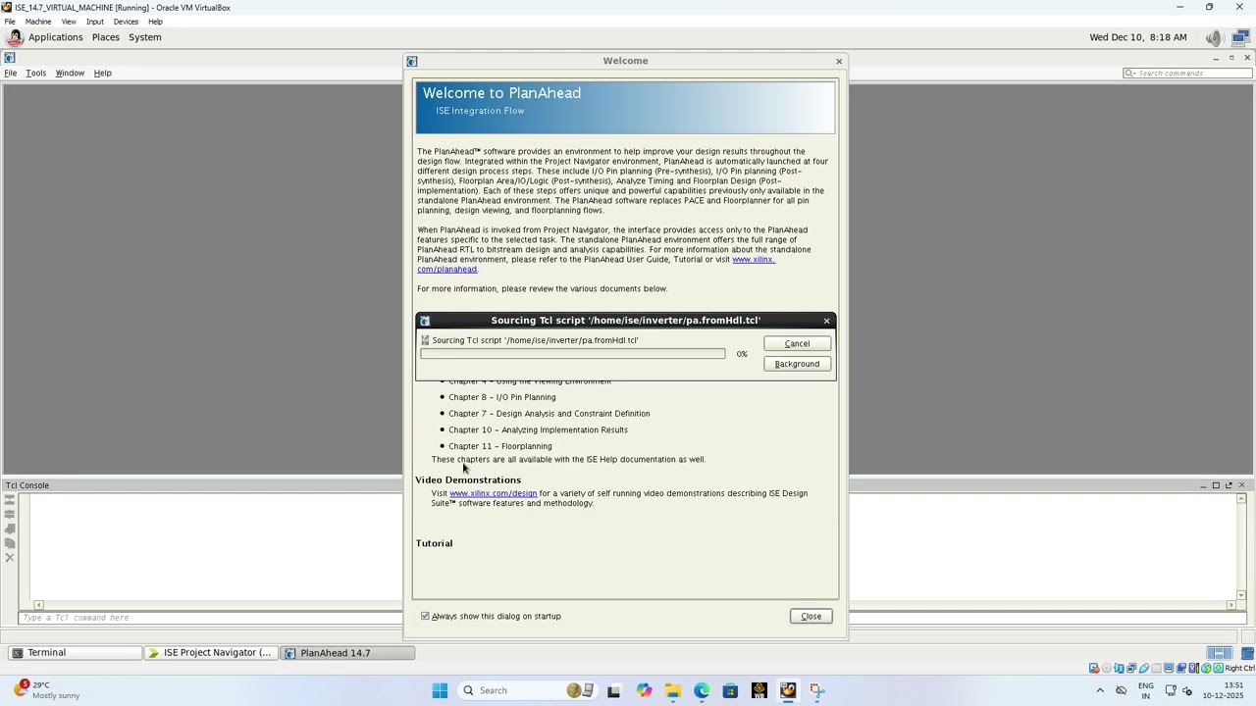This screenshot has height=706, width=1256.
Task: Open PlanAhead Tools menu
Action: click(35, 74)
